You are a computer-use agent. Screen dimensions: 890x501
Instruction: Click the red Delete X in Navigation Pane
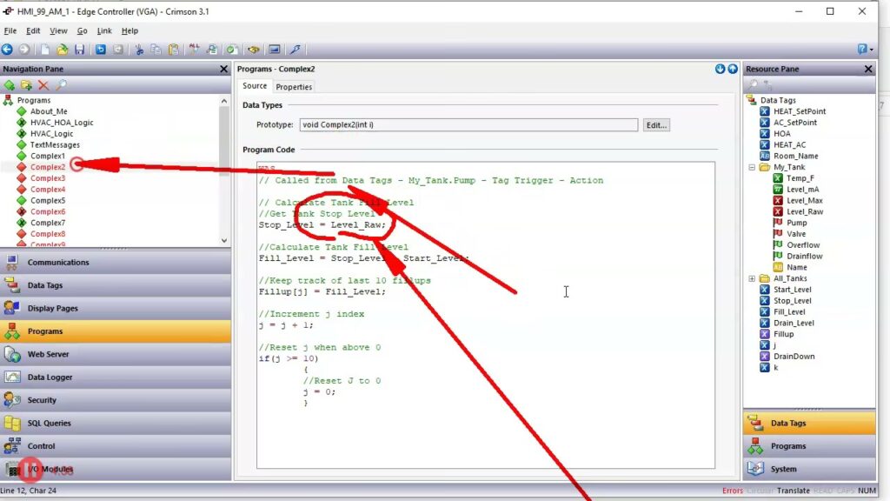(x=43, y=85)
